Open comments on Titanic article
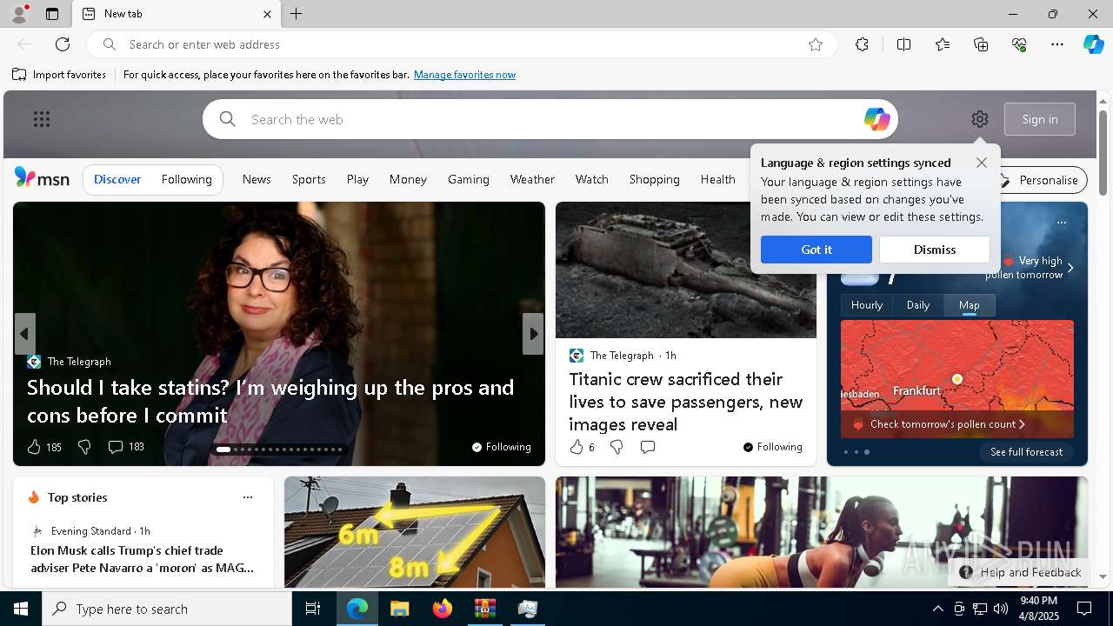1113x626 pixels. (x=648, y=447)
